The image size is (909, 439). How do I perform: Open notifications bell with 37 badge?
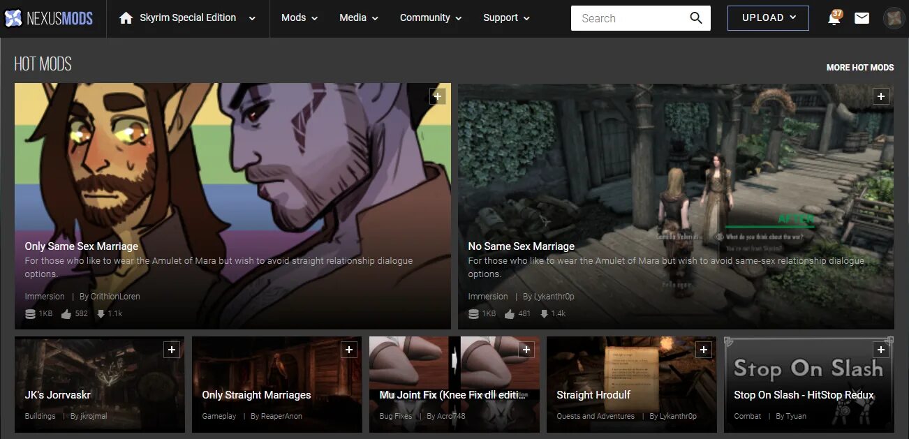point(834,18)
